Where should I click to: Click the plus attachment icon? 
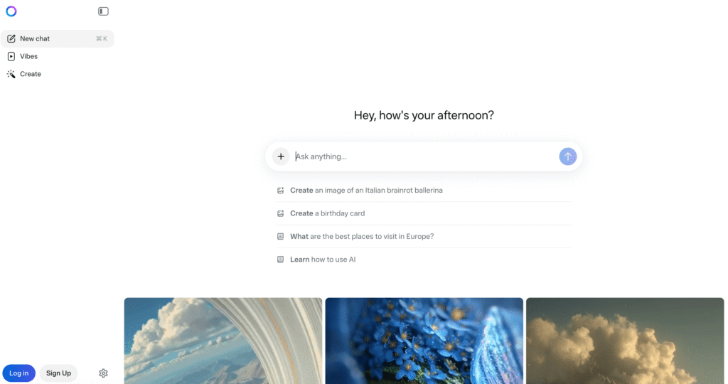281,156
